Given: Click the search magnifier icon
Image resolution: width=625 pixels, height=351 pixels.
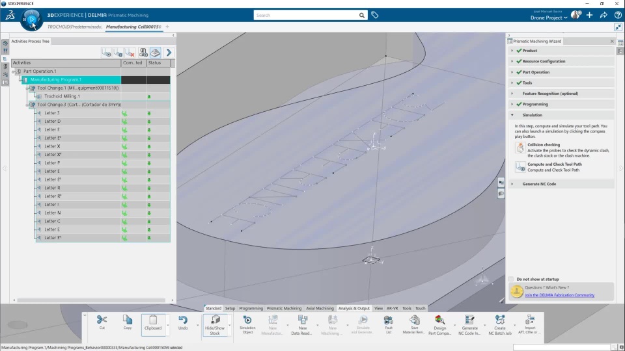Looking at the screenshot, I should (x=361, y=15).
